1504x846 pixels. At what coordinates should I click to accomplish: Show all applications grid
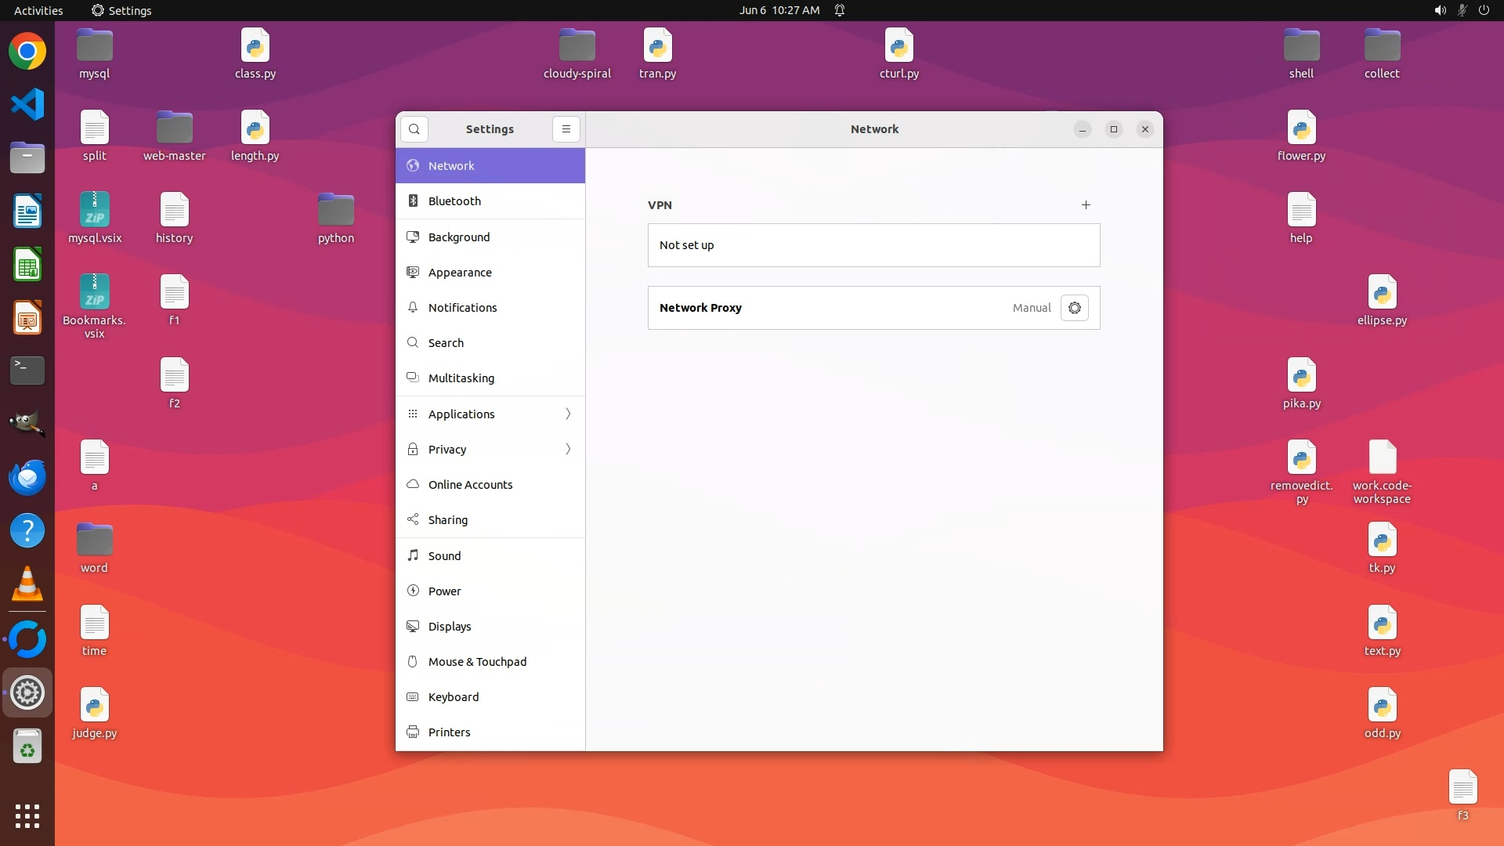click(27, 816)
